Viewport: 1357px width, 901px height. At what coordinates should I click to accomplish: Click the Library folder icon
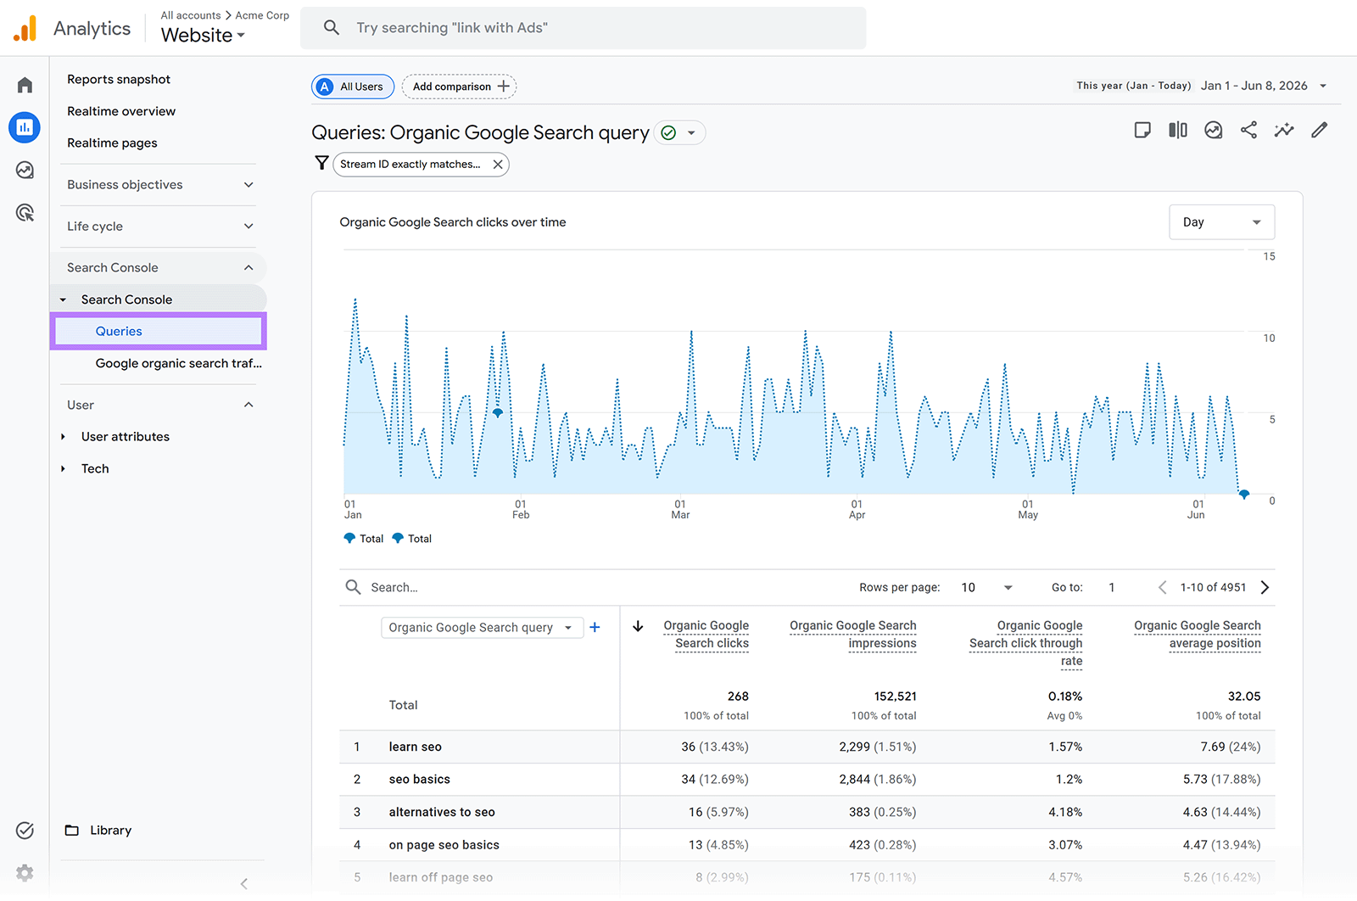(72, 830)
